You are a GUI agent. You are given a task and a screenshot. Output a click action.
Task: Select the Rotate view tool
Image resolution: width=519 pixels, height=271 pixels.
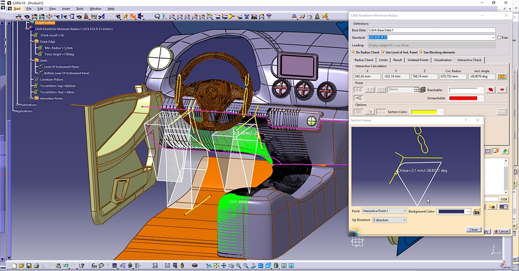[x=231, y=266]
